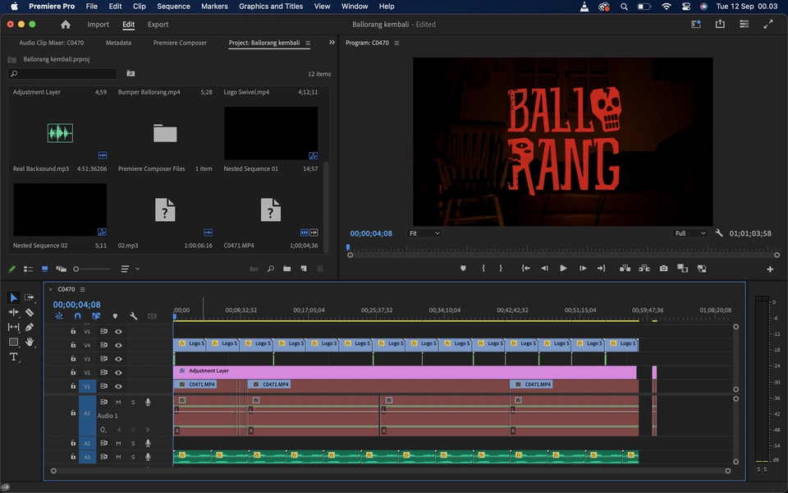Open the Fit zoom level dropdown
The height and width of the screenshot is (493, 788).
coord(424,233)
